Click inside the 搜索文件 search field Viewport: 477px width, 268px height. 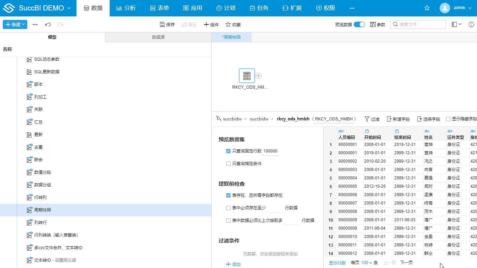point(417,24)
